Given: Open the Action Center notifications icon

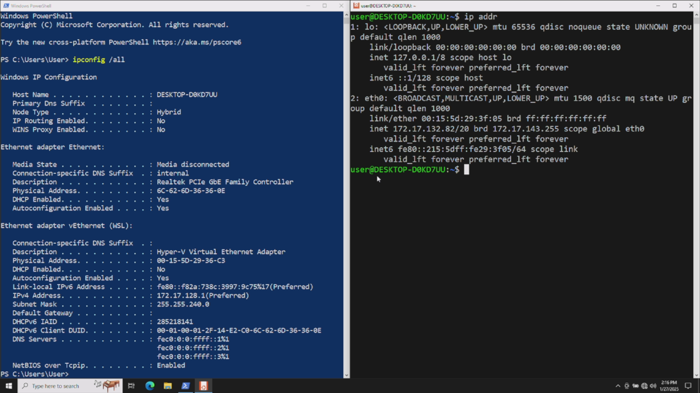Looking at the screenshot, I should point(688,386).
